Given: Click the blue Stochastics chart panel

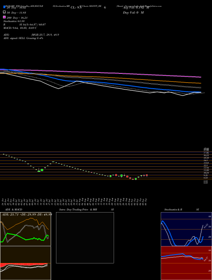Looking at the screenshot, I should [x=186, y=229].
